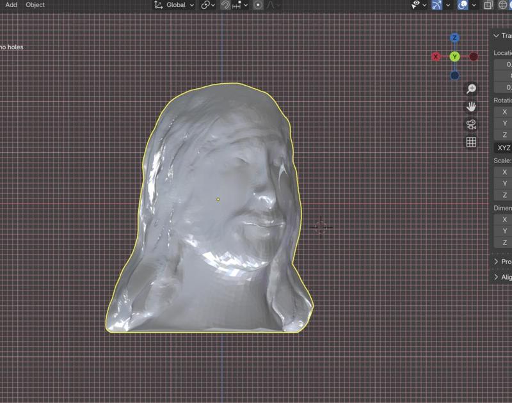This screenshot has width=512, height=403.
Task: Collapse the Transform panel
Action: pos(502,36)
